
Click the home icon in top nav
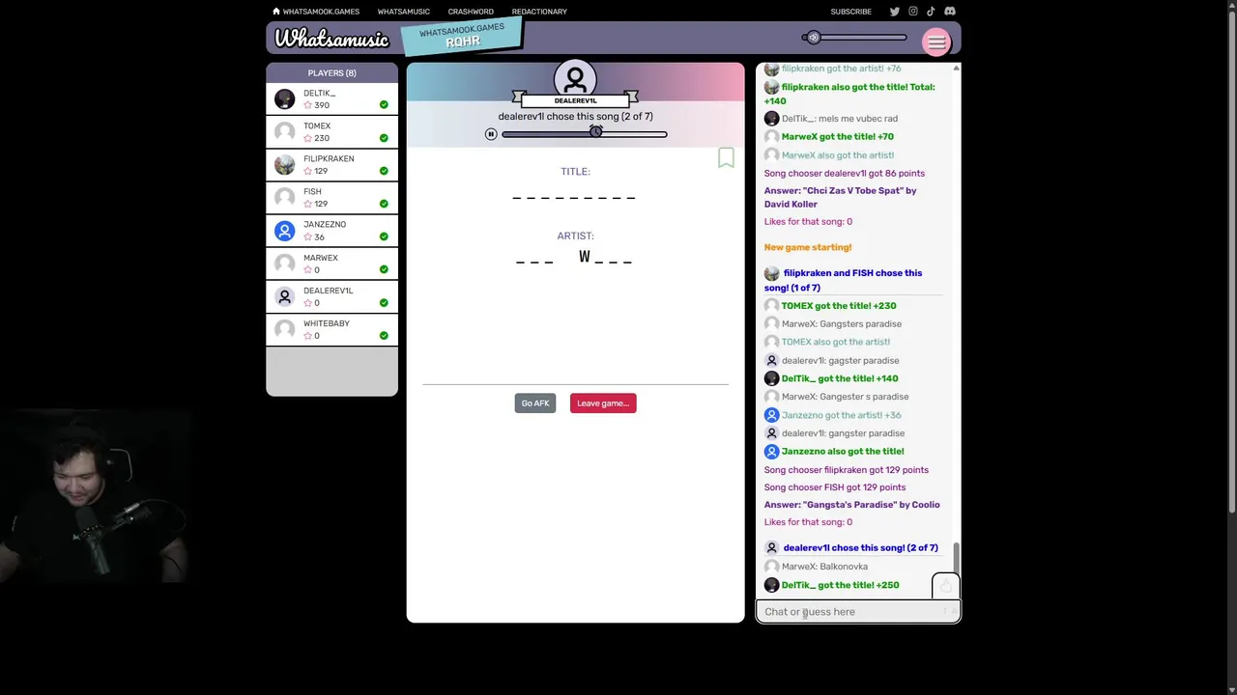click(x=276, y=12)
